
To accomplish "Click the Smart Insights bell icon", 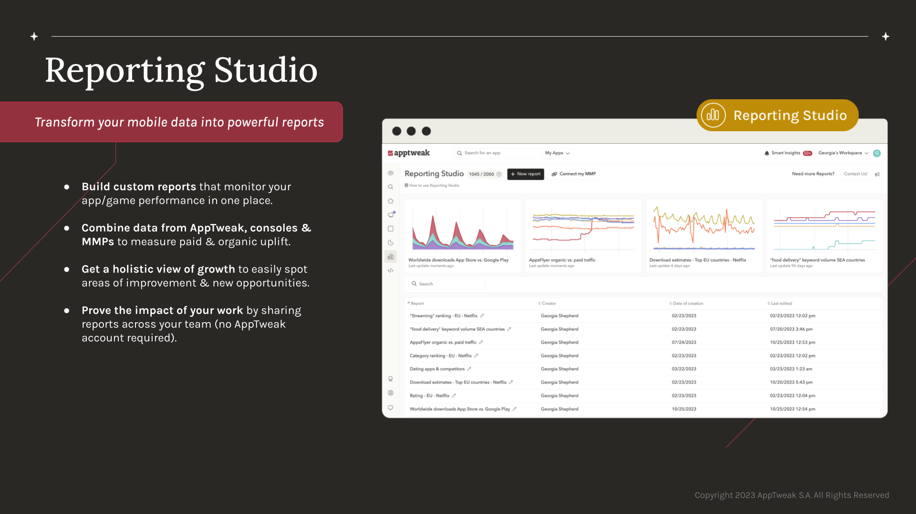I will (767, 153).
